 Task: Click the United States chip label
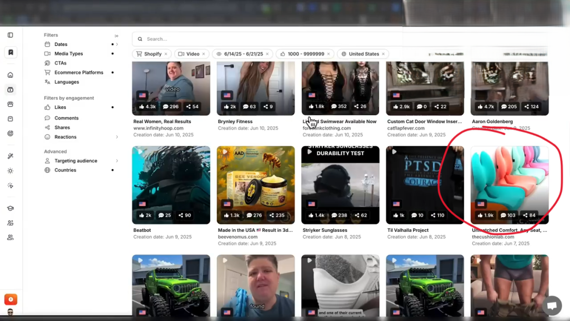[x=364, y=54]
